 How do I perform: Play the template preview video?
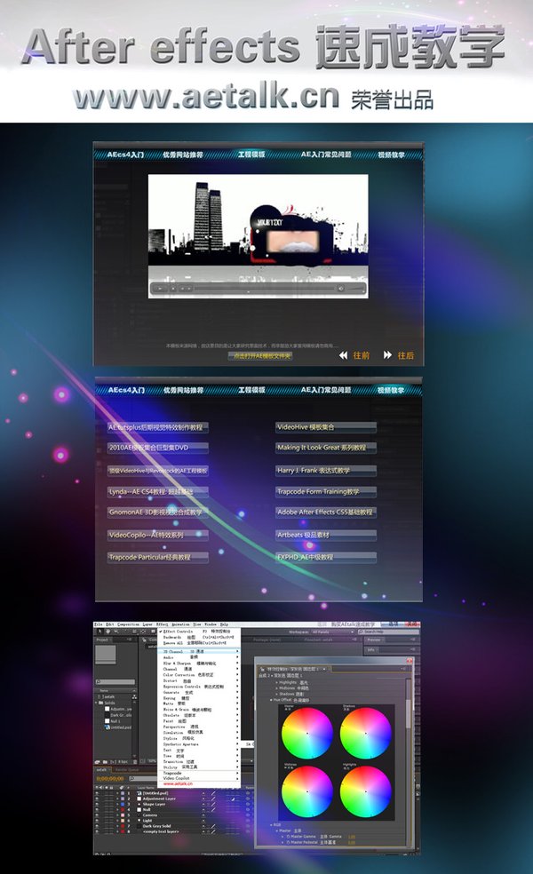click(160, 288)
